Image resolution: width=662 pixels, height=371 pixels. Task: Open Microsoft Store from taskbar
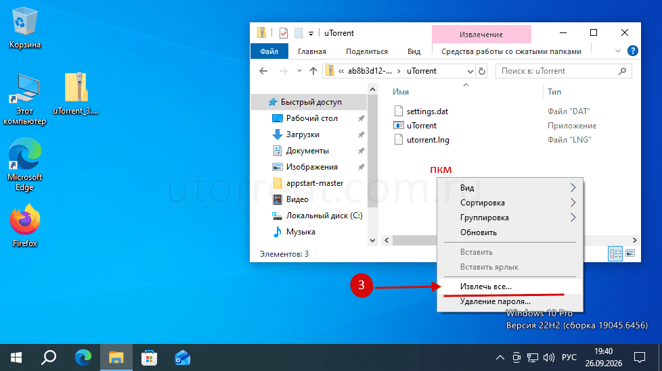(149, 358)
